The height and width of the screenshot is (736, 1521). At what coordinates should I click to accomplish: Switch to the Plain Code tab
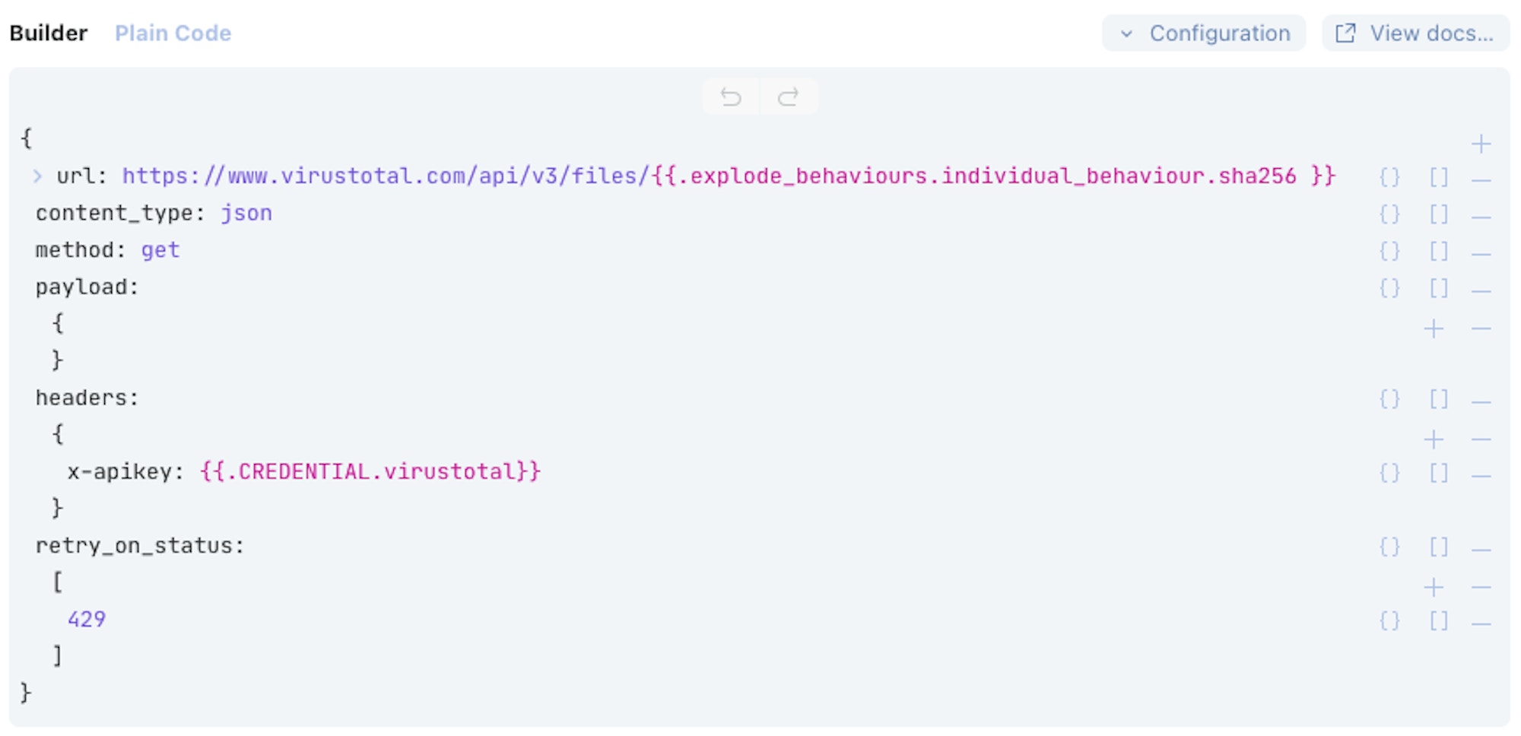(173, 33)
